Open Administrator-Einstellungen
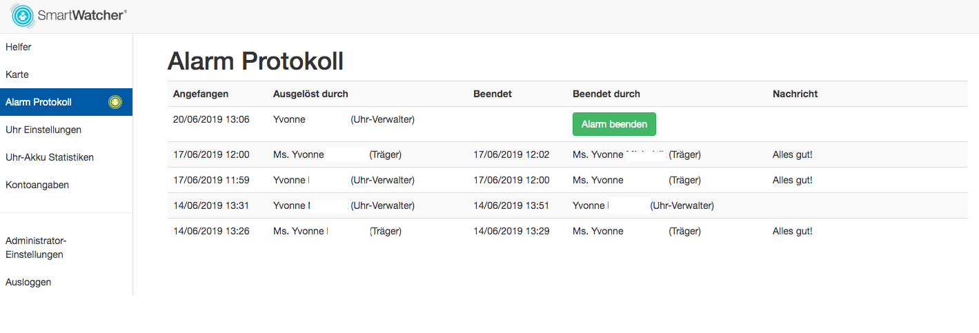The height and width of the screenshot is (333, 979). tap(66, 248)
